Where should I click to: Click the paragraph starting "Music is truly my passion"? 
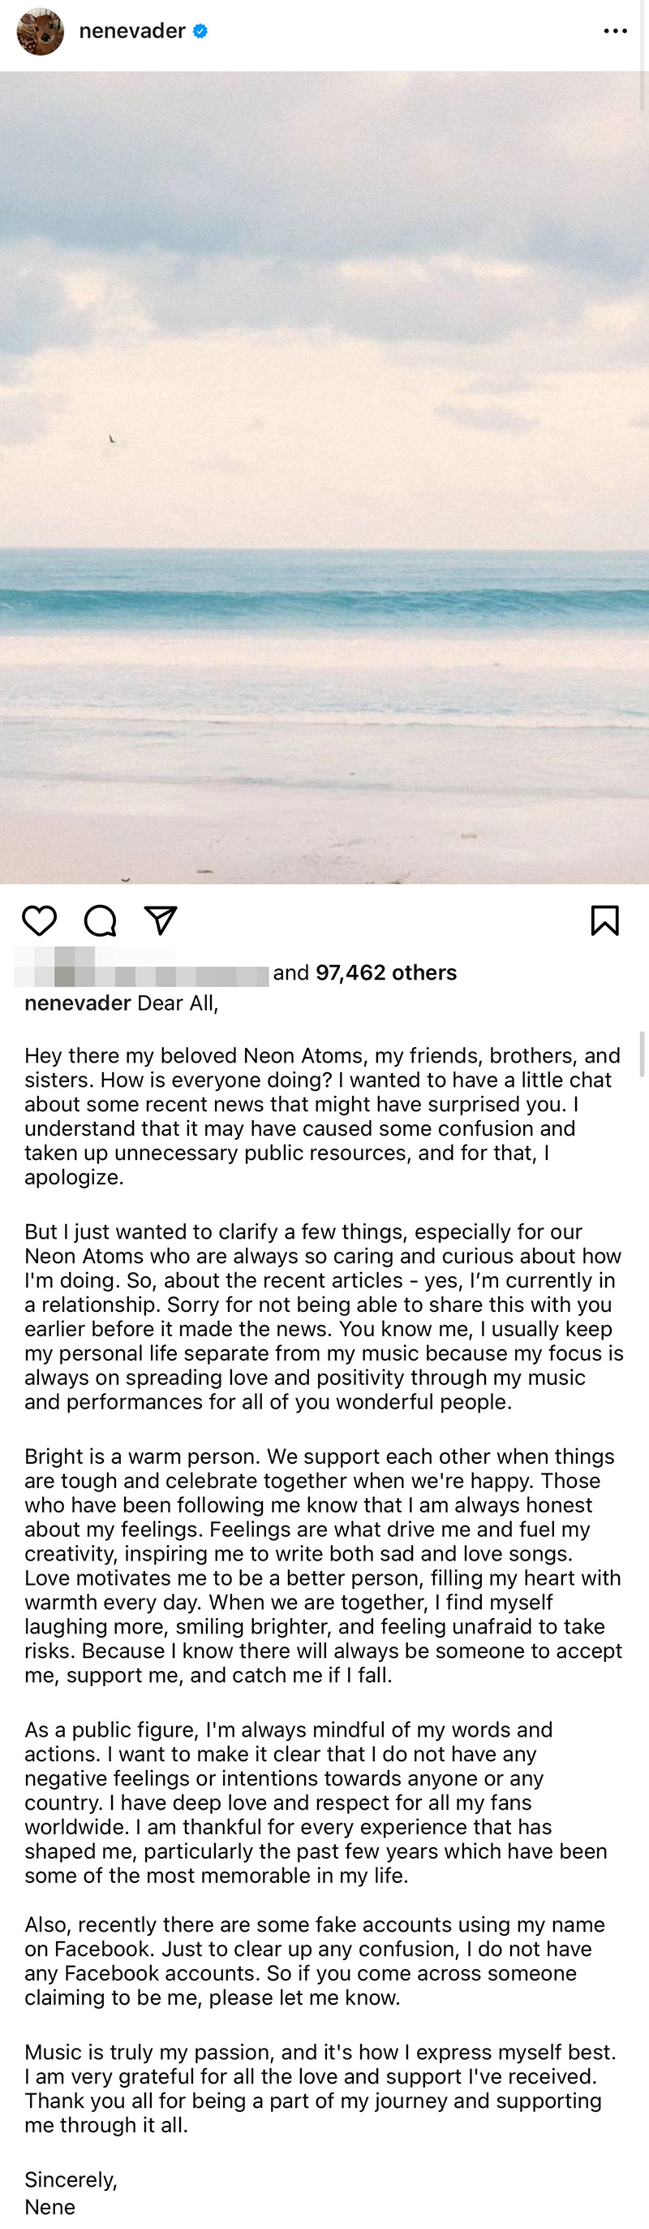tap(320, 2088)
